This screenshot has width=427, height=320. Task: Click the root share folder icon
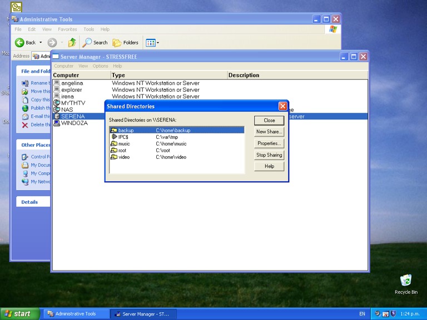114,150
